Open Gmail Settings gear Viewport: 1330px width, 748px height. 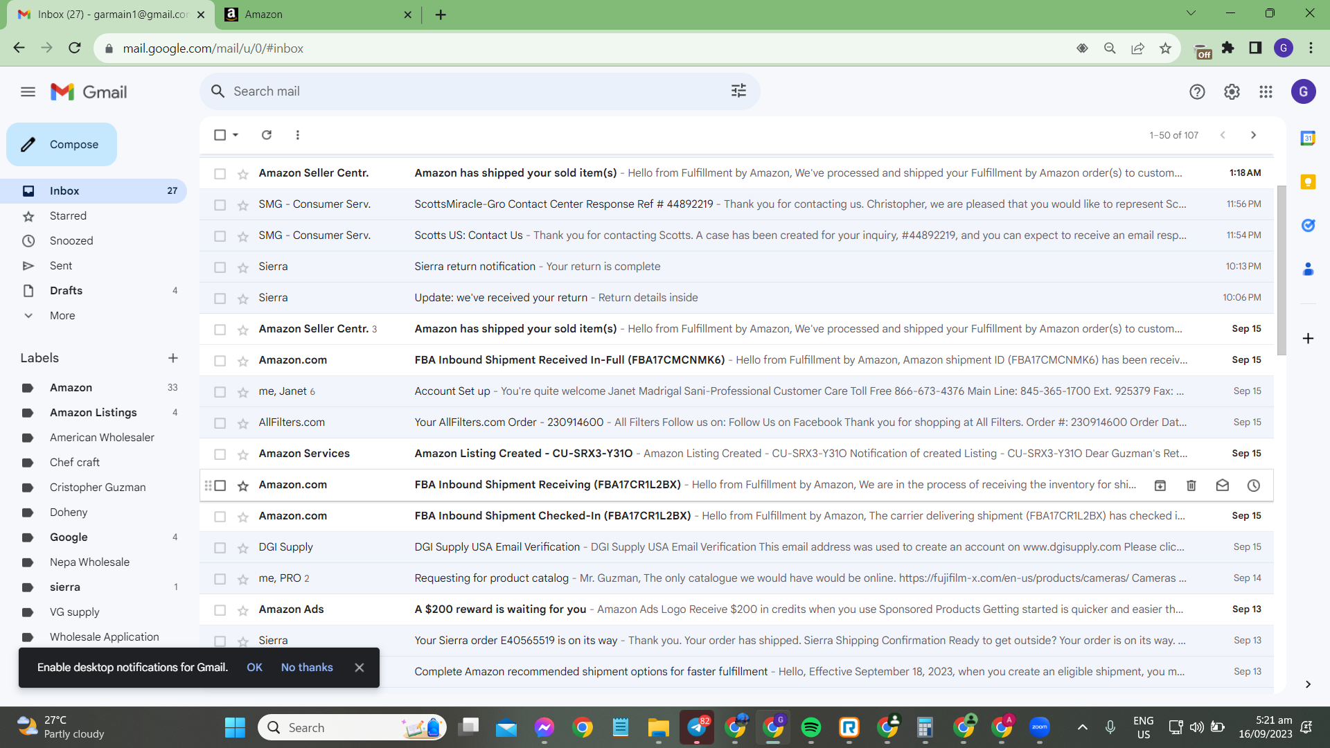click(1232, 91)
